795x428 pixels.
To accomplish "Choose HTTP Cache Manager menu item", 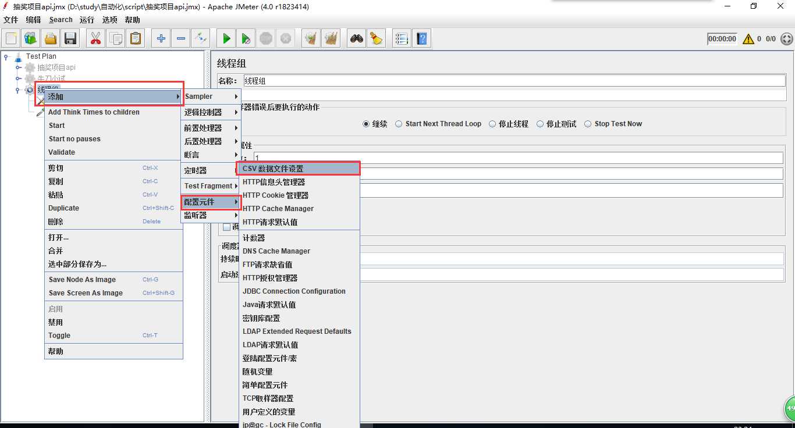I will click(299, 209).
